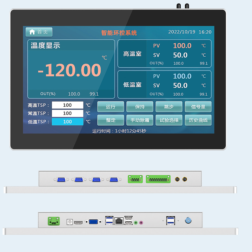Click the 低温室 PV value 100.0
Screen dimensions: 252x252
182,76
